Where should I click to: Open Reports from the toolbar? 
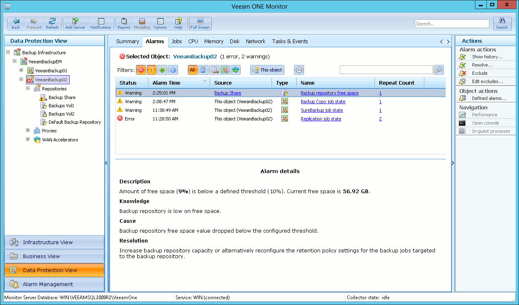click(124, 23)
